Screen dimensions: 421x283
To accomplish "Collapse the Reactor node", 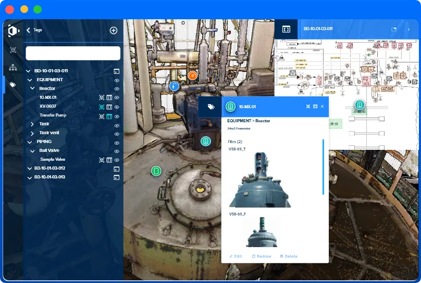I will (x=32, y=88).
